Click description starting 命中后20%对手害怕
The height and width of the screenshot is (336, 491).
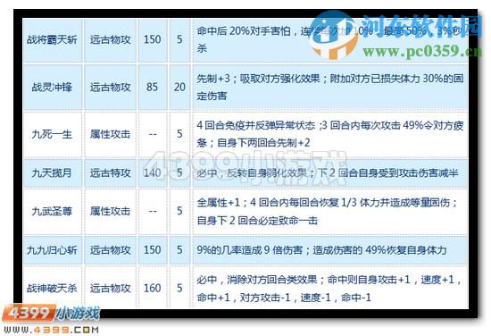coord(330,40)
